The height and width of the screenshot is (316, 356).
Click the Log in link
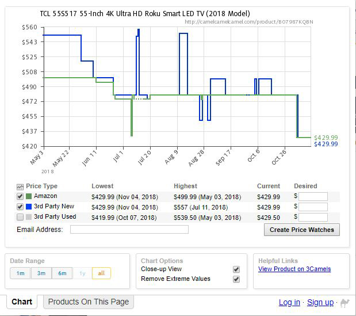point(289,303)
